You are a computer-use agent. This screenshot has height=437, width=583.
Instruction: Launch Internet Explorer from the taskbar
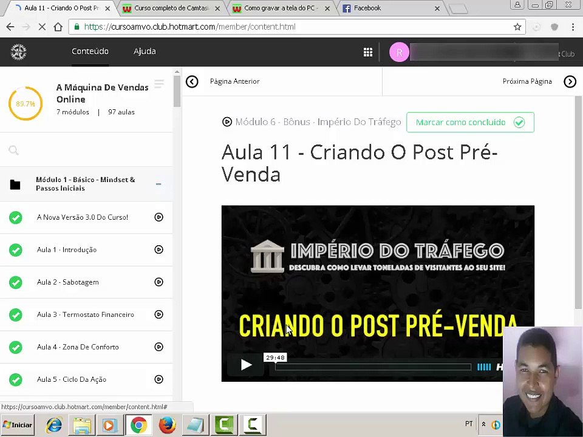point(54,425)
